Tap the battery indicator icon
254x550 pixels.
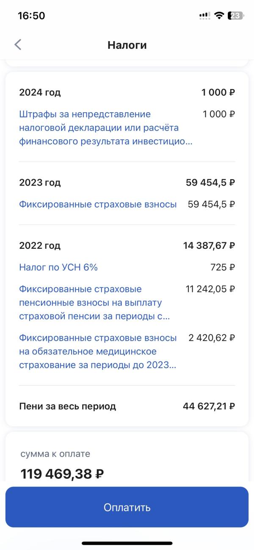coord(236,16)
